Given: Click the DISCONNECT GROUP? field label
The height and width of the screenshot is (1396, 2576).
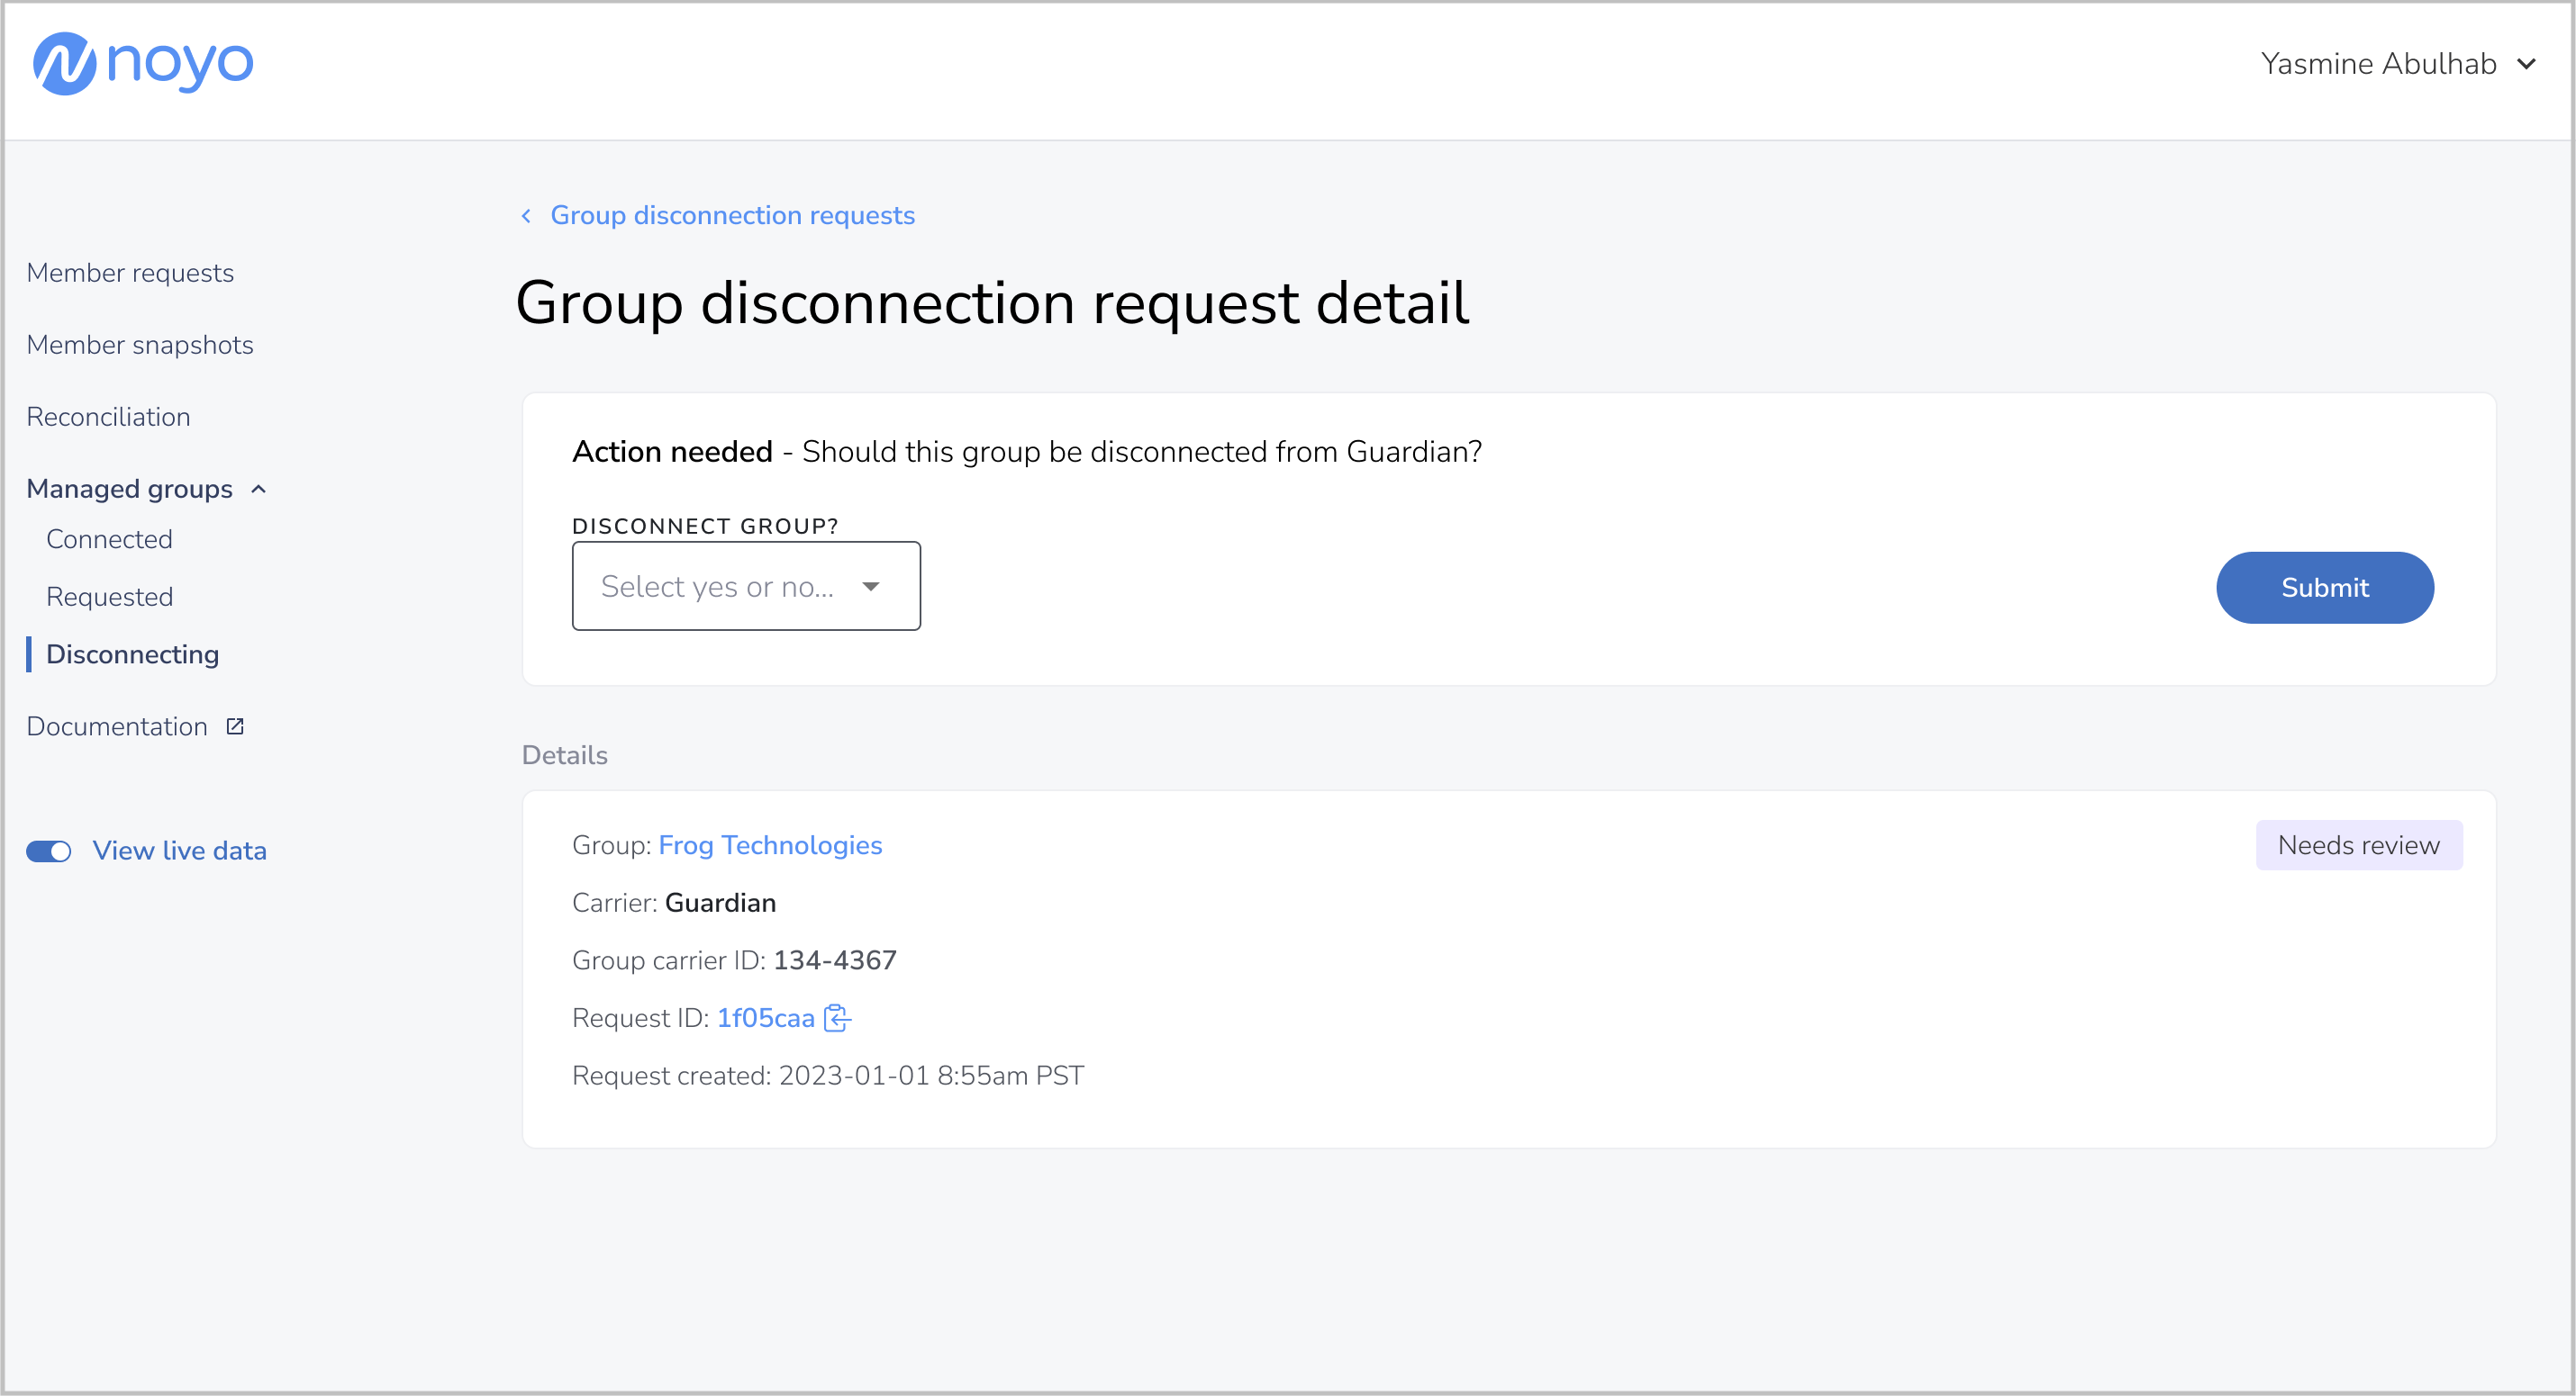Looking at the screenshot, I should pyautogui.click(x=705, y=526).
